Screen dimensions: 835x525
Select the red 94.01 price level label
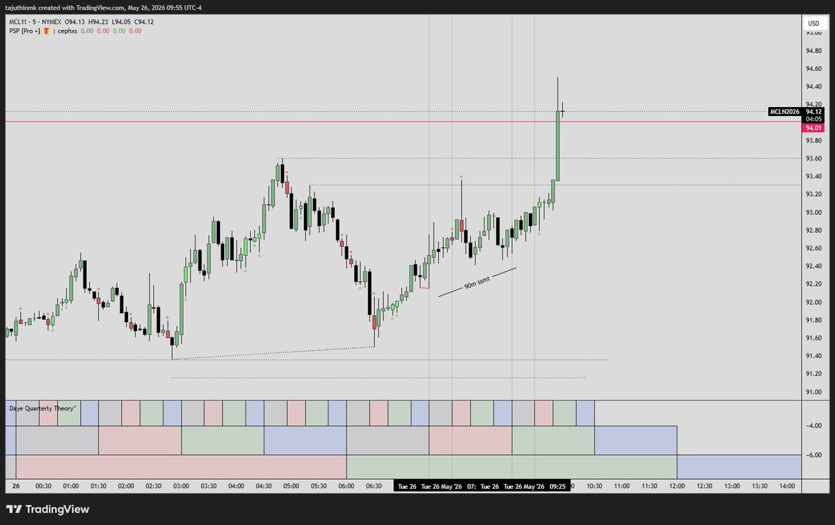(x=813, y=127)
